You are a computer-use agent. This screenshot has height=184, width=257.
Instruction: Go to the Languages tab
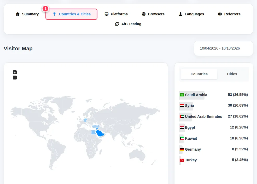coord(191,14)
